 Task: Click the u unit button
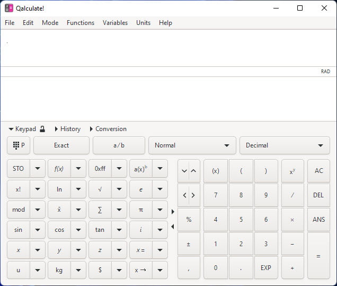pyautogui.click(x=18, y=270)
